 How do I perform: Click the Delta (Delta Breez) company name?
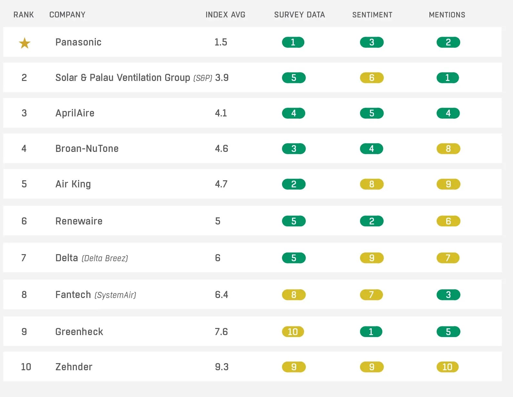click(92, 258)
